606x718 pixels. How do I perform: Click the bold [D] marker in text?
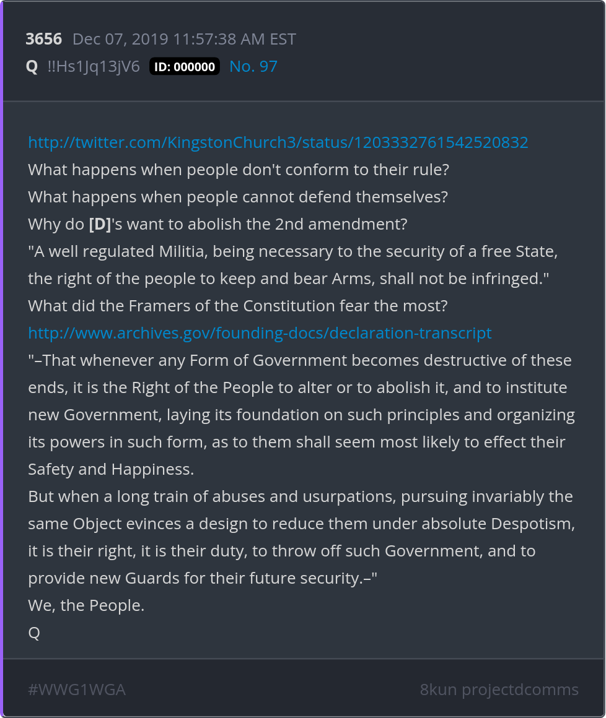(x=100, y=224)
